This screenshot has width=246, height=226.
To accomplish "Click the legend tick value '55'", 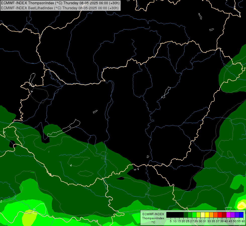I will pos(239,221).
